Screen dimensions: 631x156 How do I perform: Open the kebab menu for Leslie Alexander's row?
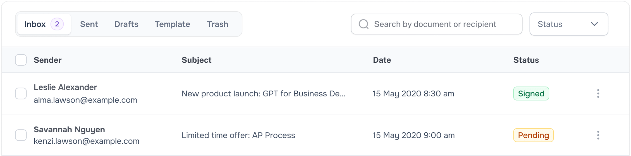[x=598, y=94]
